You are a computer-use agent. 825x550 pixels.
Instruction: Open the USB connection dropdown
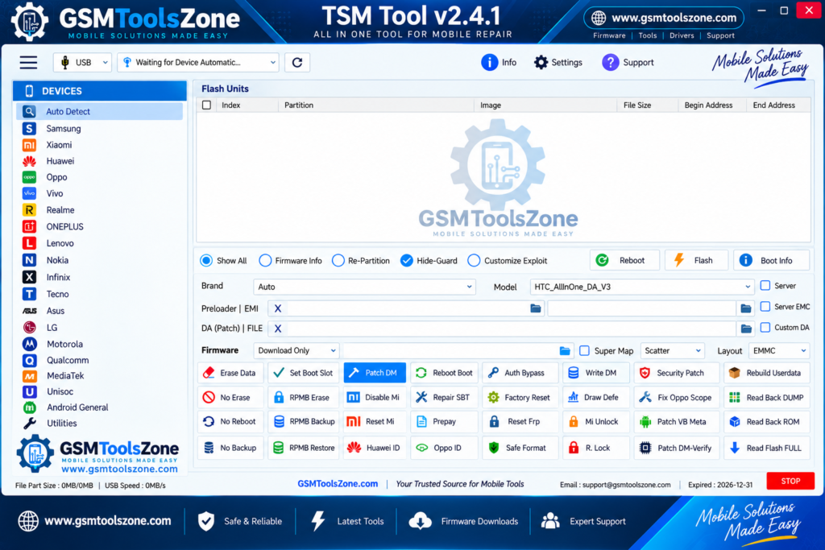point(83,63)
